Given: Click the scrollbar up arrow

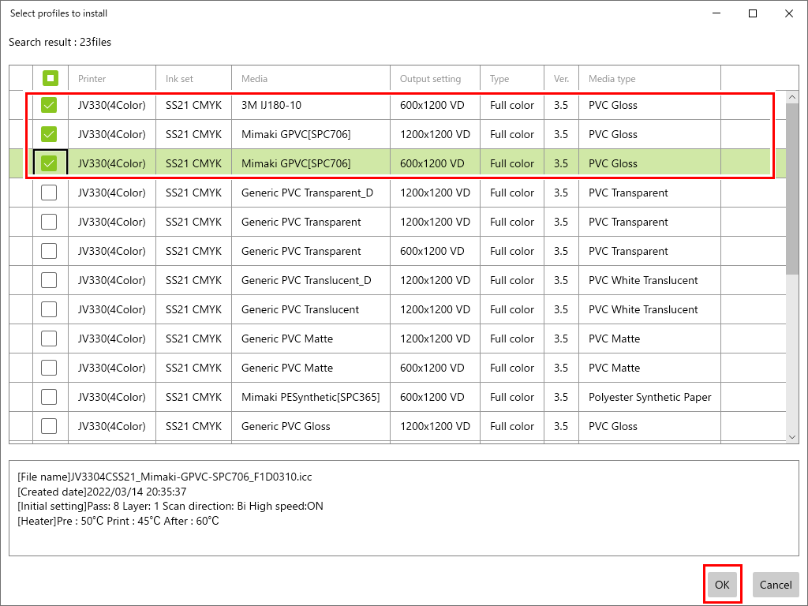Looking at the screenshot, I should (x=793, y=96).
